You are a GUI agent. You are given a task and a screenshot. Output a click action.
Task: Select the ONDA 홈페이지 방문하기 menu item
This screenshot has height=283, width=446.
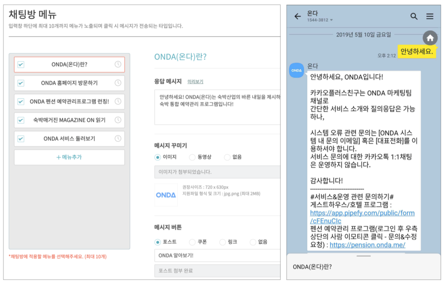pyautogui.click(x=69, y=83)
